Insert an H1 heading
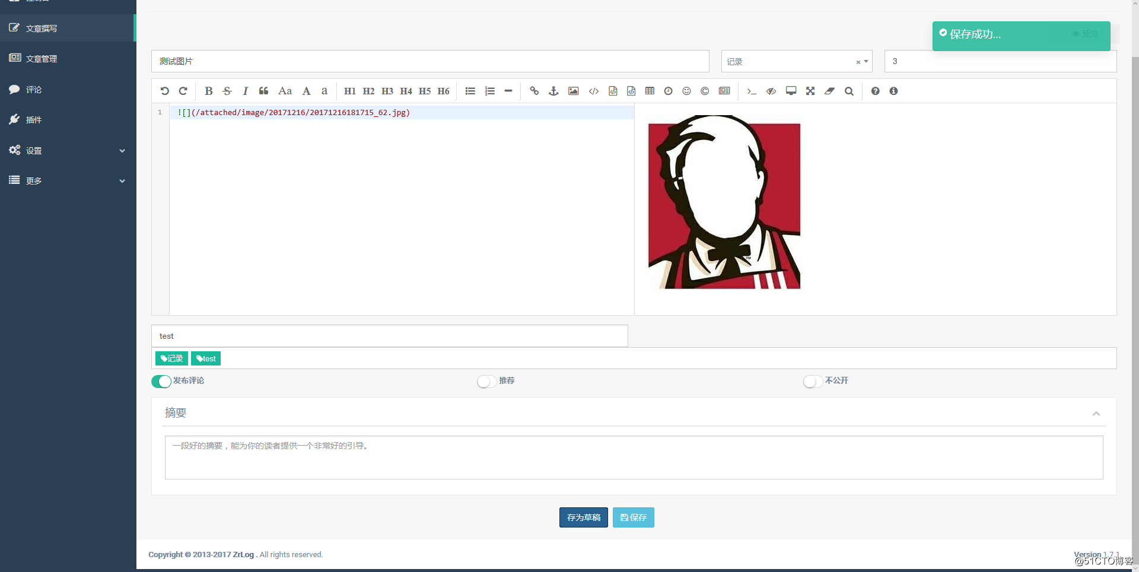Image resolution: width=1139 pixels, height=572 pixels. pyautogui.click(x=349, y=91)
